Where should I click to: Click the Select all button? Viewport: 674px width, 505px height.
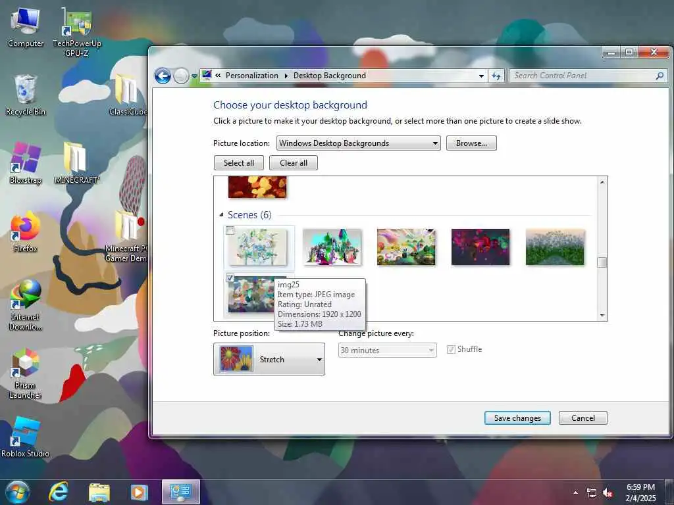(238, 163)
